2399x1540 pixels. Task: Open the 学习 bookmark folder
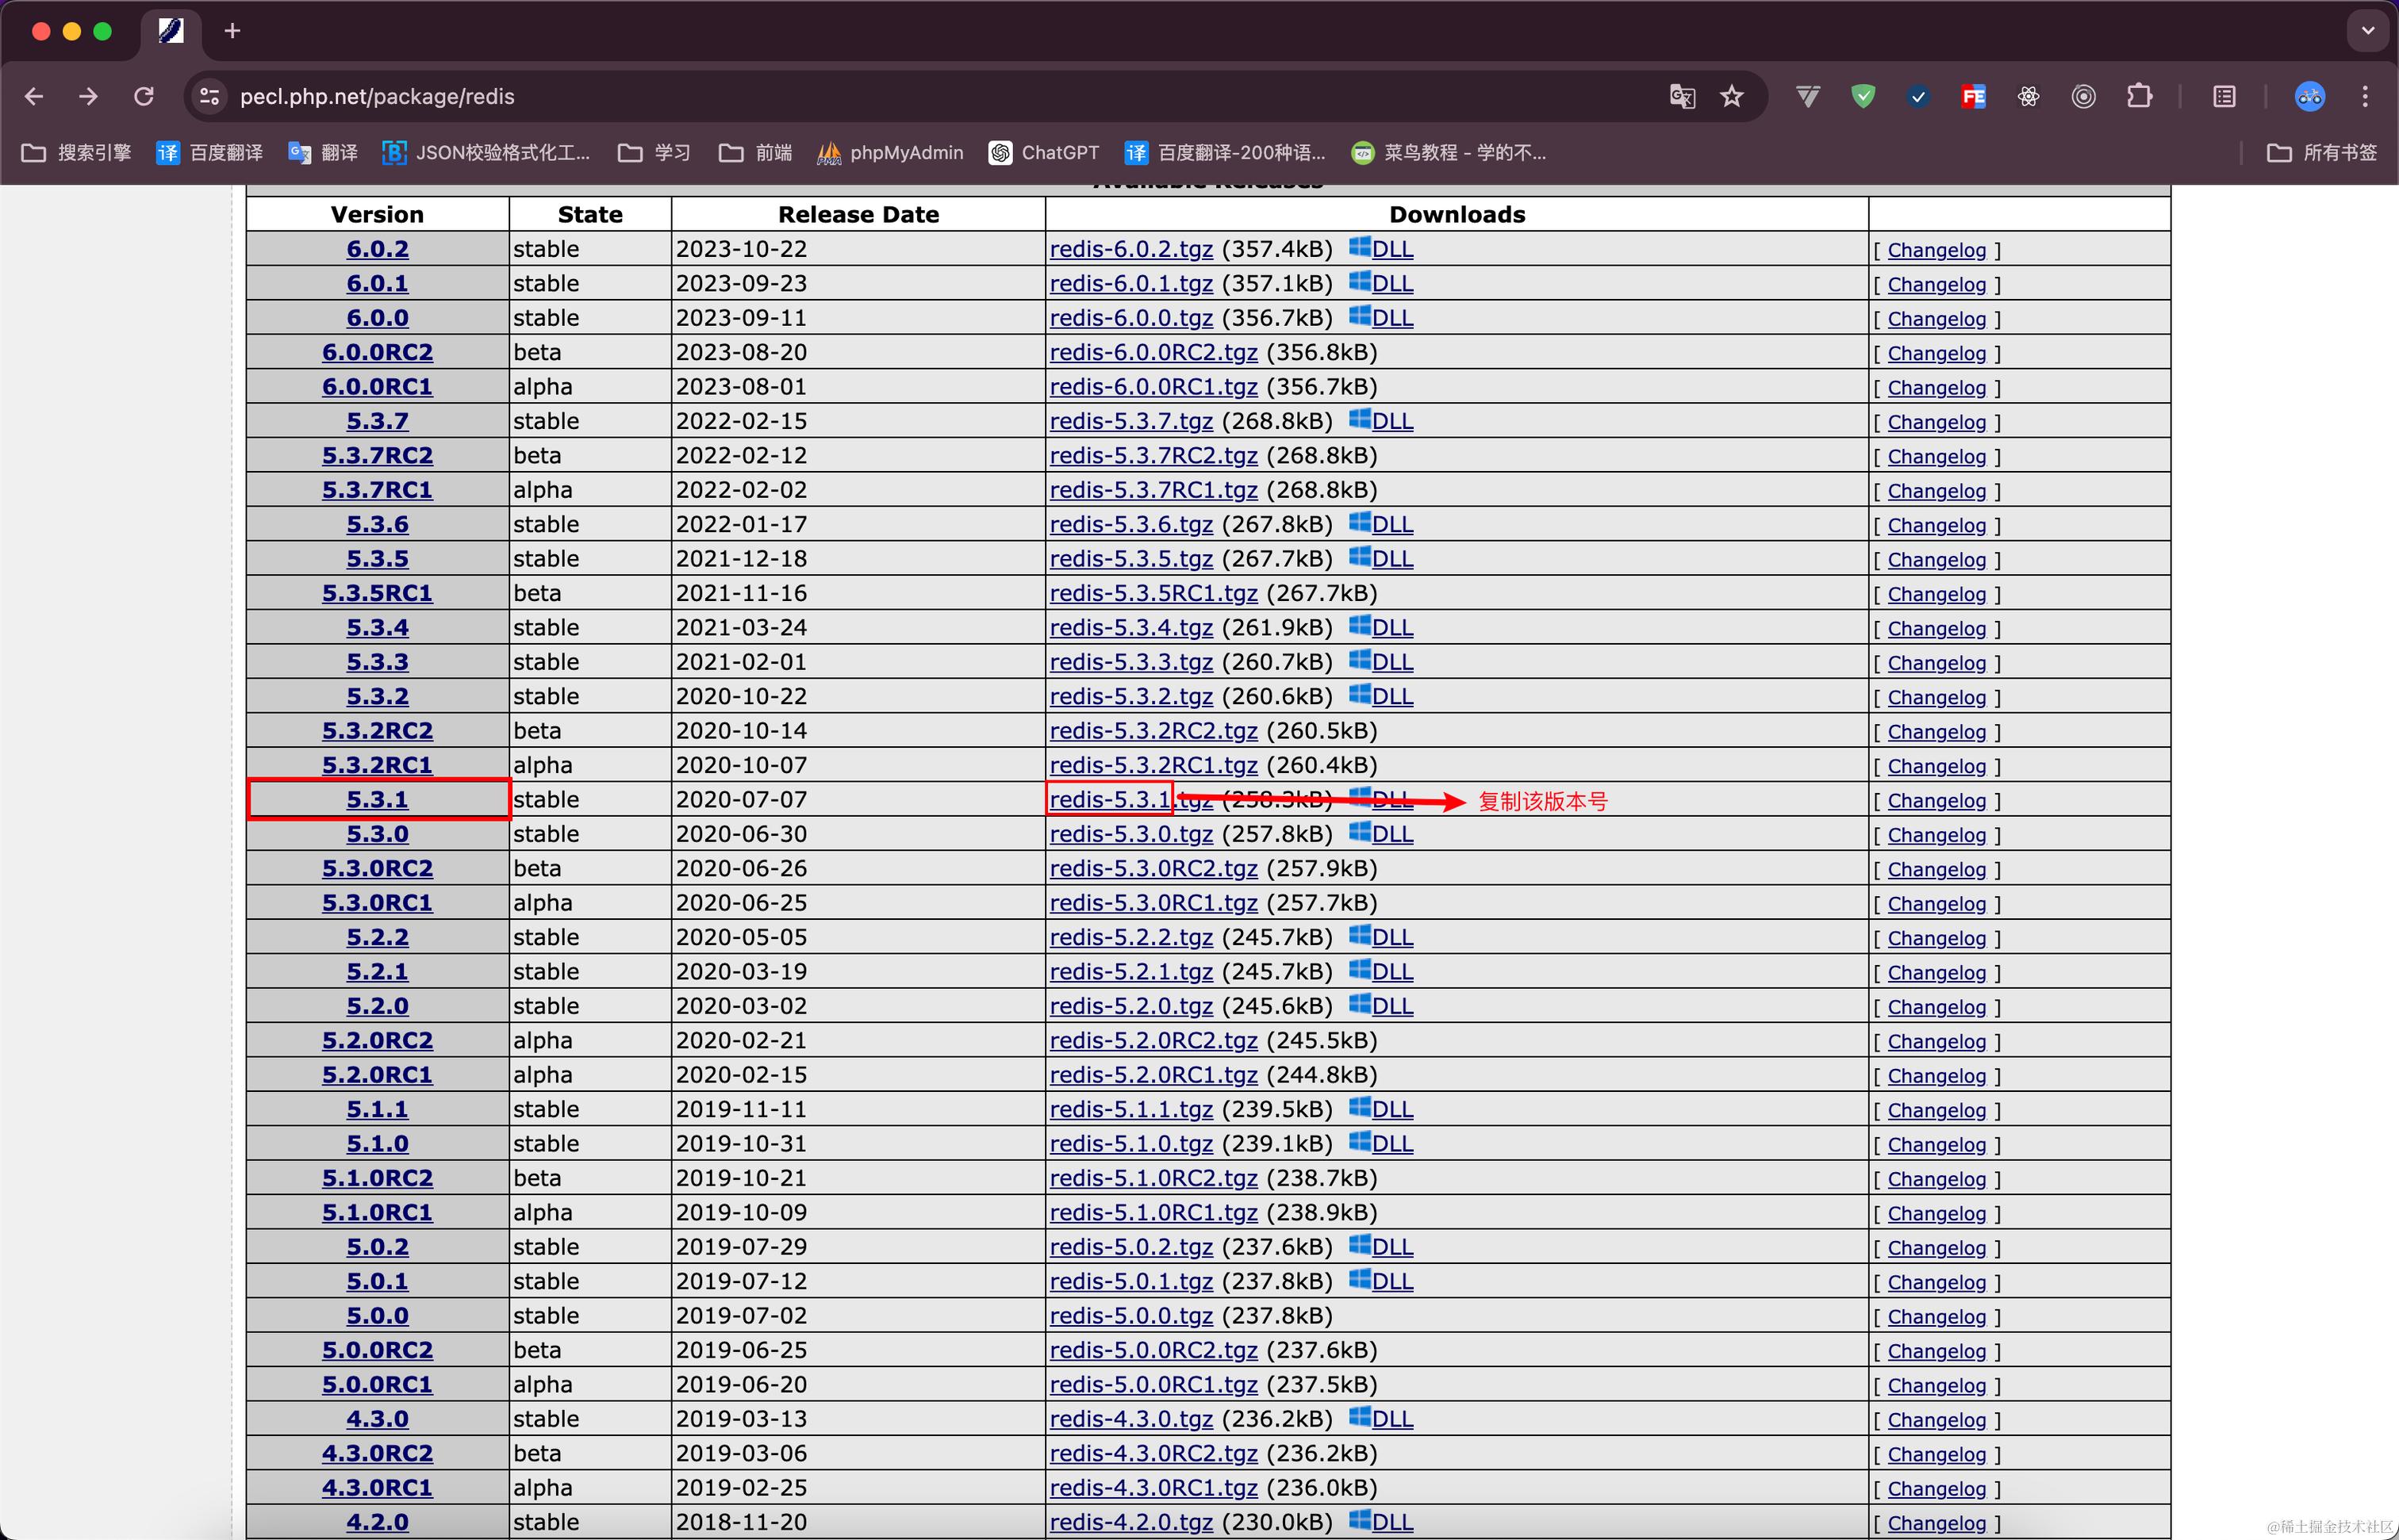[x=654, y=152]
